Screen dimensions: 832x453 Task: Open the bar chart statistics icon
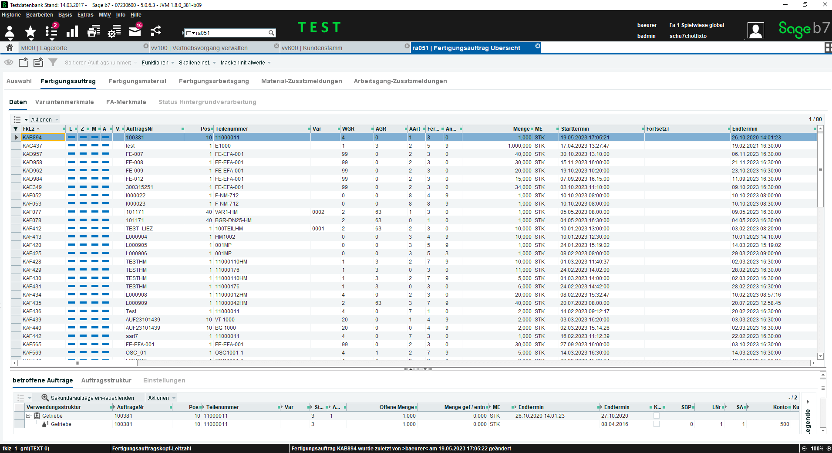tap(72, 31)
